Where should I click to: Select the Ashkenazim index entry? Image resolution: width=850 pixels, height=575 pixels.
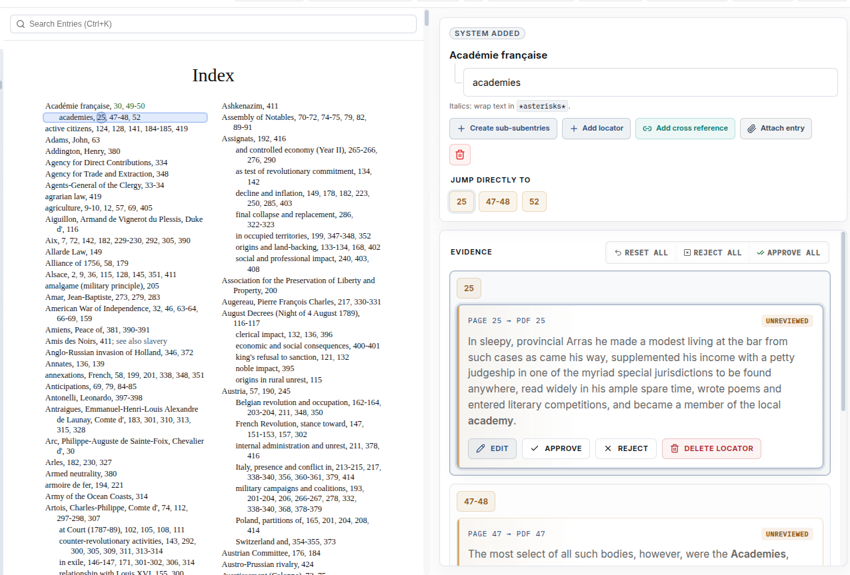point(250,106)
